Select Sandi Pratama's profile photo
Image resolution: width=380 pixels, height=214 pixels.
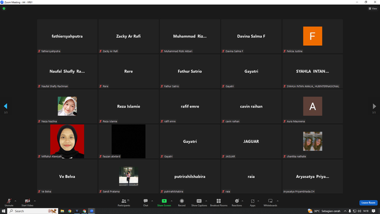coord(128,177)
